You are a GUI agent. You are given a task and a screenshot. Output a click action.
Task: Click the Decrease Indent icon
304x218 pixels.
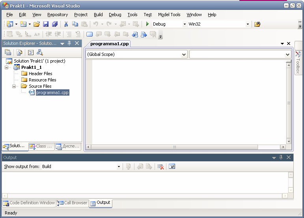coord(48,34)
